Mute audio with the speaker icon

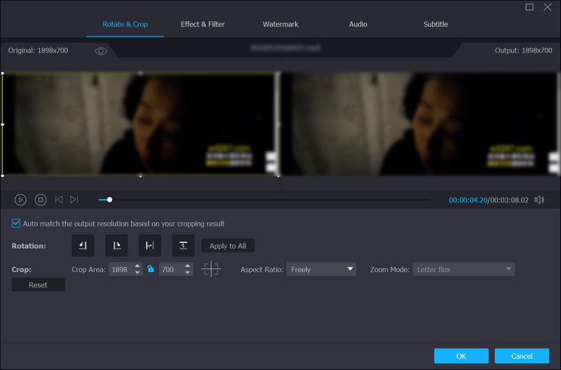point(539,200)
